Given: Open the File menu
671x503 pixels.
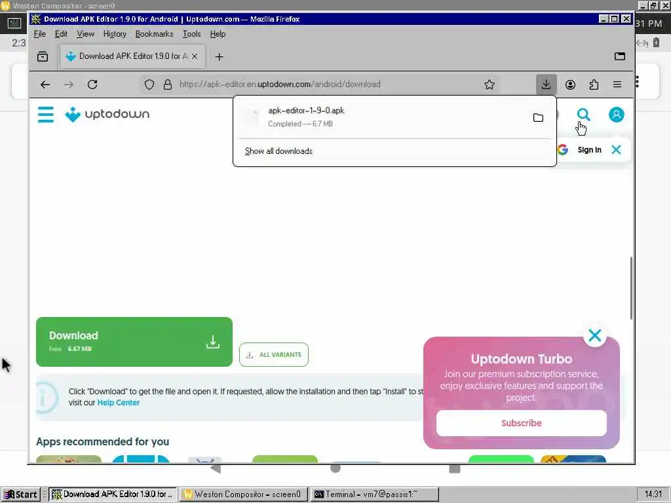Looking at the screenshot, I should (40, 34).
